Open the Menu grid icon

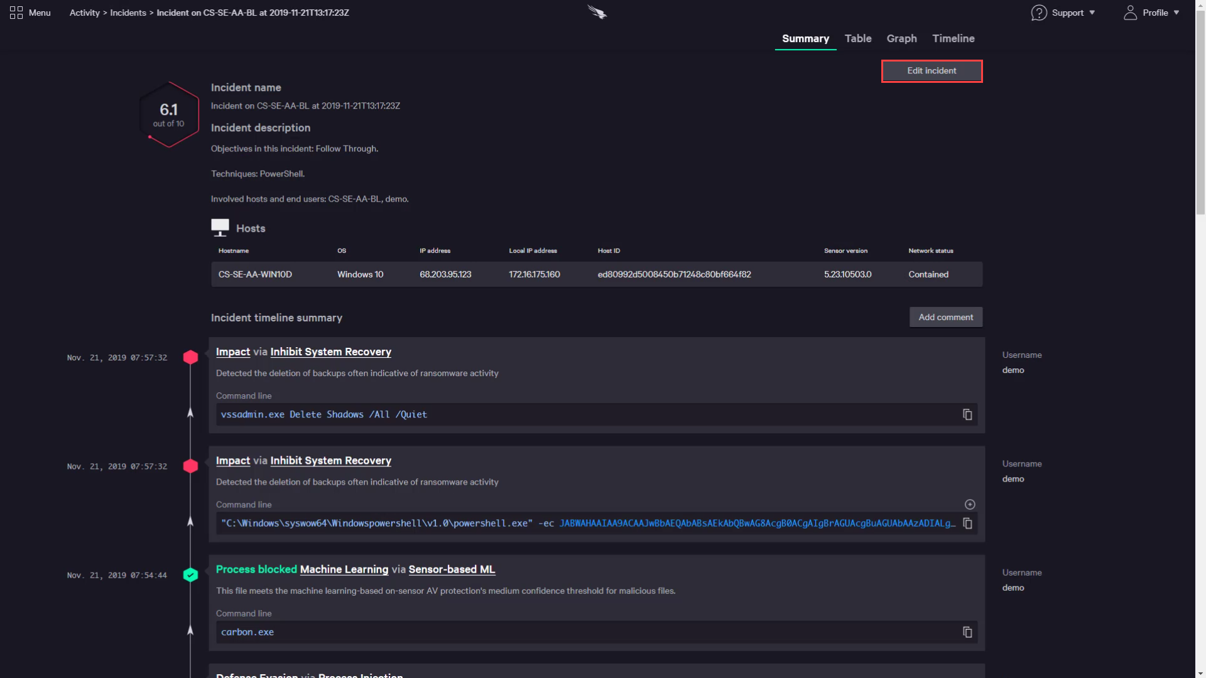pyautogui.click(x=16, y=13)
